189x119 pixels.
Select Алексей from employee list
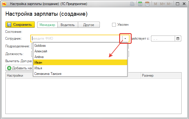click(x=80, y=51)
